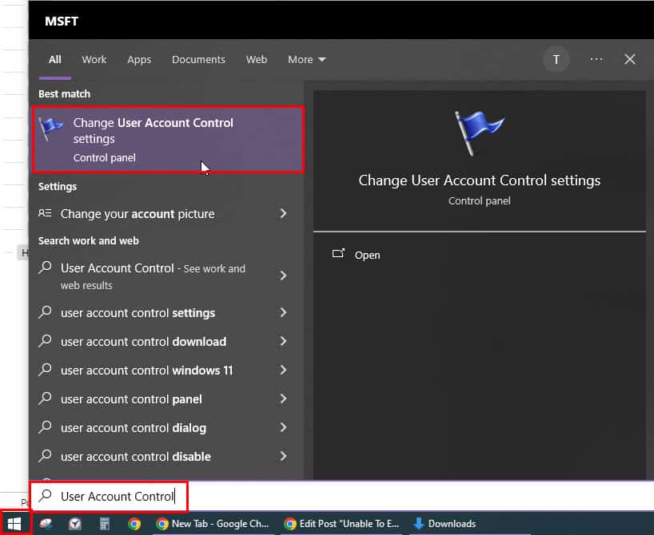Switch to the Work tab

94,60
